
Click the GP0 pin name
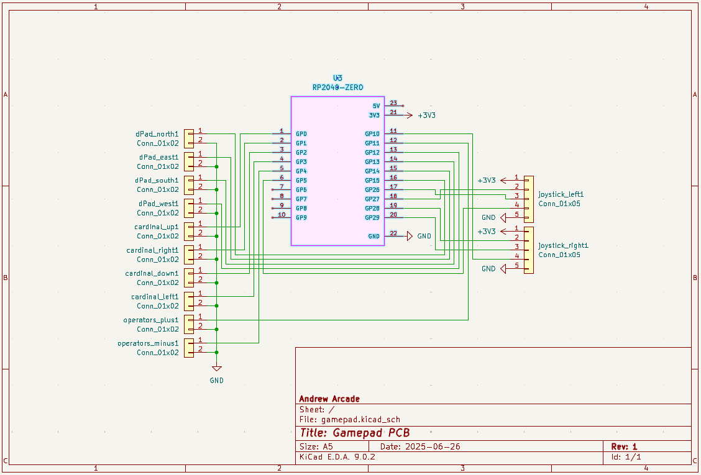301,133
